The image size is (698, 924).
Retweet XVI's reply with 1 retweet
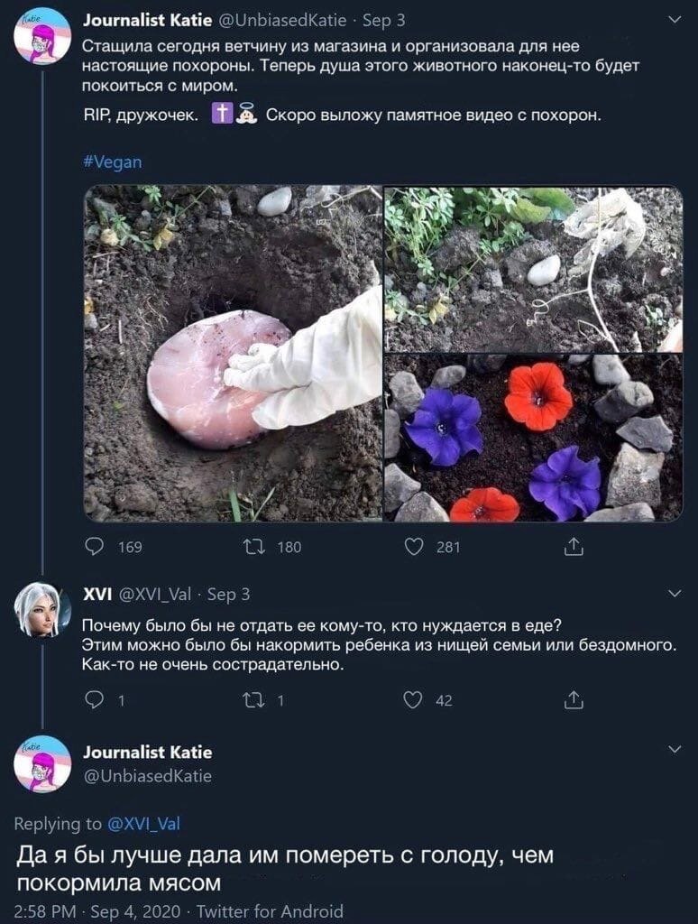[253, 699]
